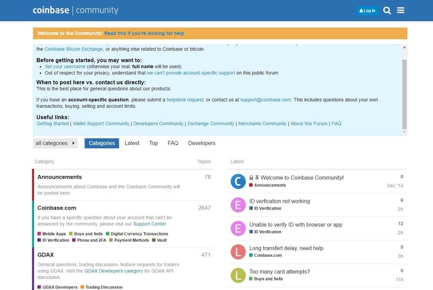Click the Set your username link
The image size is (433, 290).
pos(65,66)
